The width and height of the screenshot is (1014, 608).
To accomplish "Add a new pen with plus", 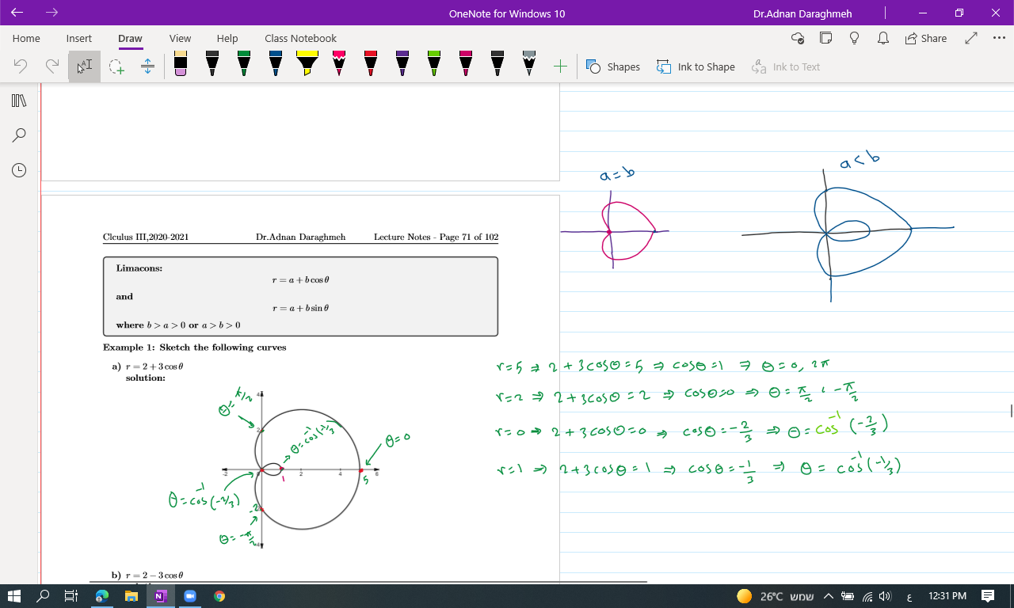I will [x=560, y=66].
